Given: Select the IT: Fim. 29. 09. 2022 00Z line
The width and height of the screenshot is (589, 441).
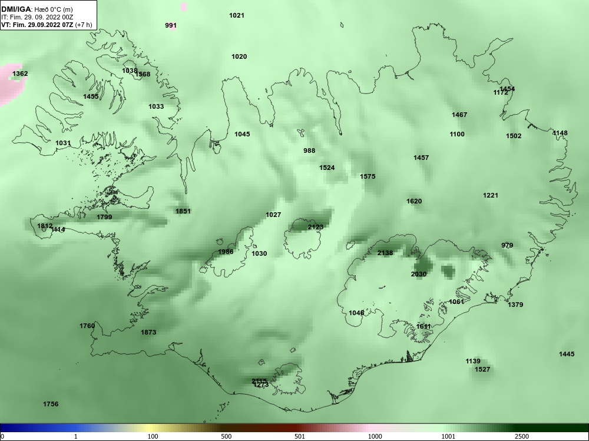Looking at the screenshot, I should click(x=37, y=17).
